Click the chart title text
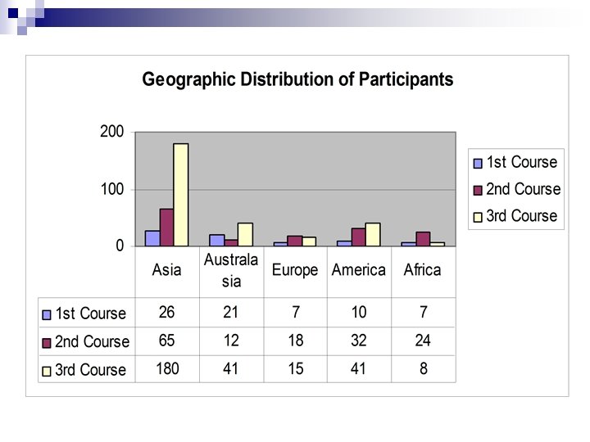Viewport: 590px width, 442px height. (297, 79)
